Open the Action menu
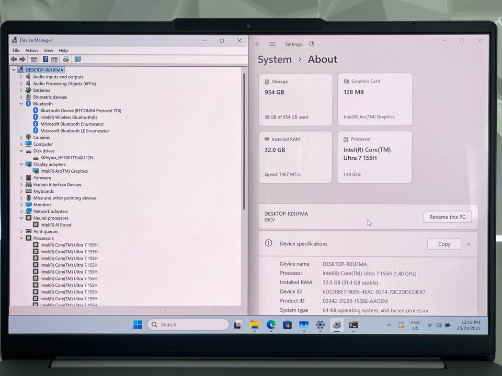This screenshot has height=376, width=502. point(31,51)
